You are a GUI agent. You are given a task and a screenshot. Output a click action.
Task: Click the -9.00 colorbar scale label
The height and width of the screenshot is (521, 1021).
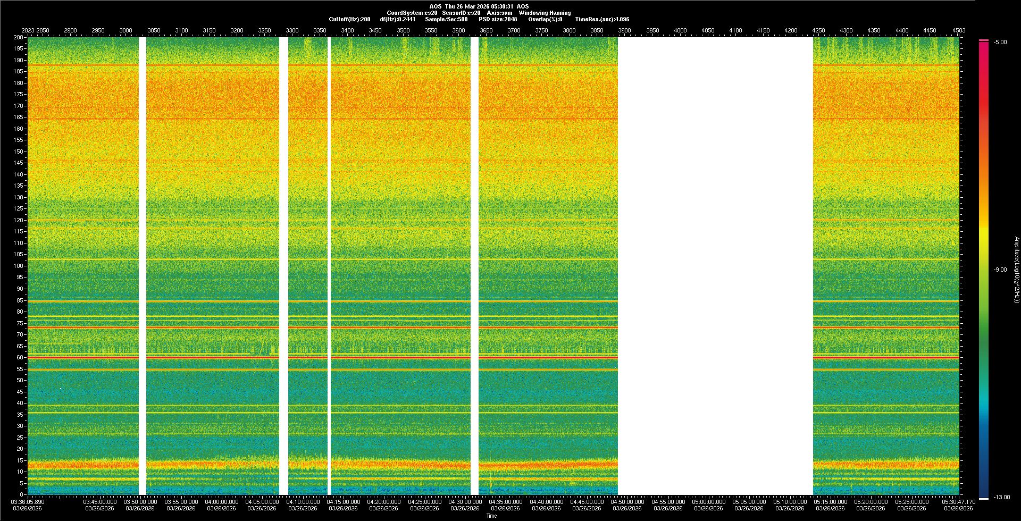1000,270
